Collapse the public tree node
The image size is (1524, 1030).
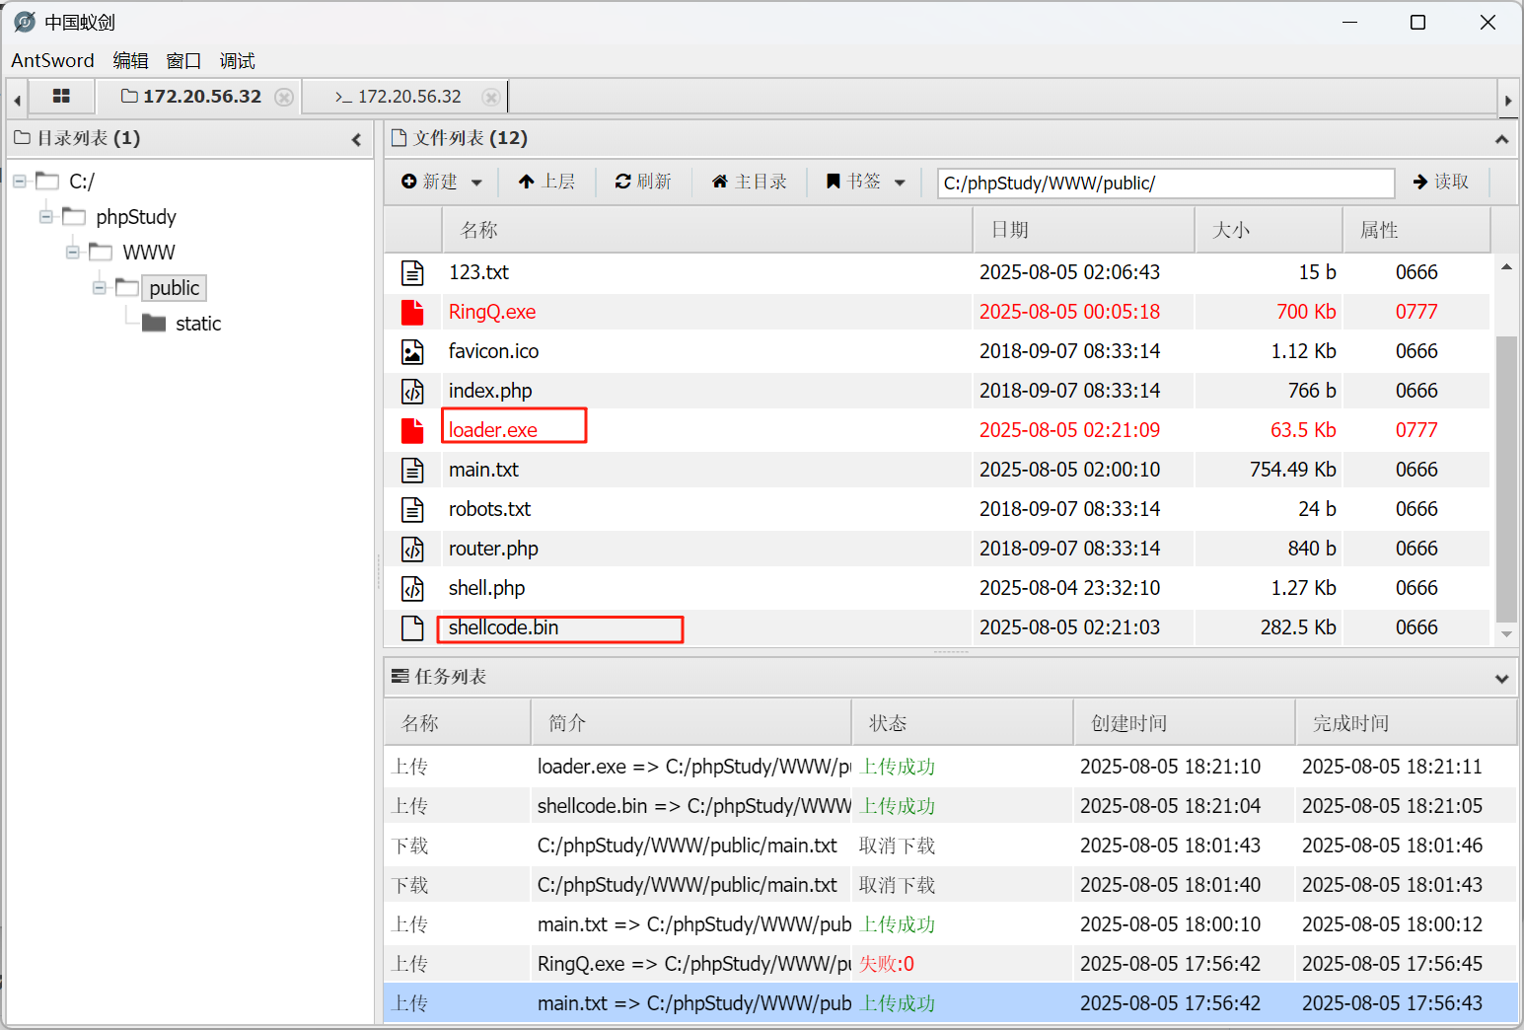click(99, 288)
